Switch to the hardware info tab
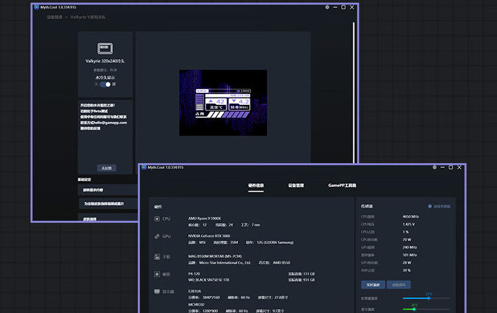The image size is (497, 313). [x=256, y=186]
